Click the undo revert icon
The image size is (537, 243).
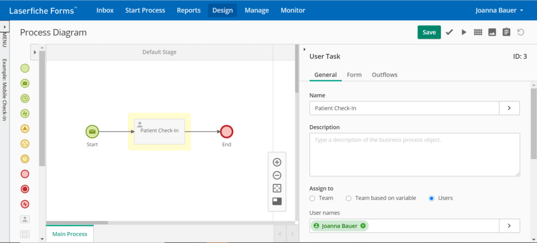tap(521, 32)
